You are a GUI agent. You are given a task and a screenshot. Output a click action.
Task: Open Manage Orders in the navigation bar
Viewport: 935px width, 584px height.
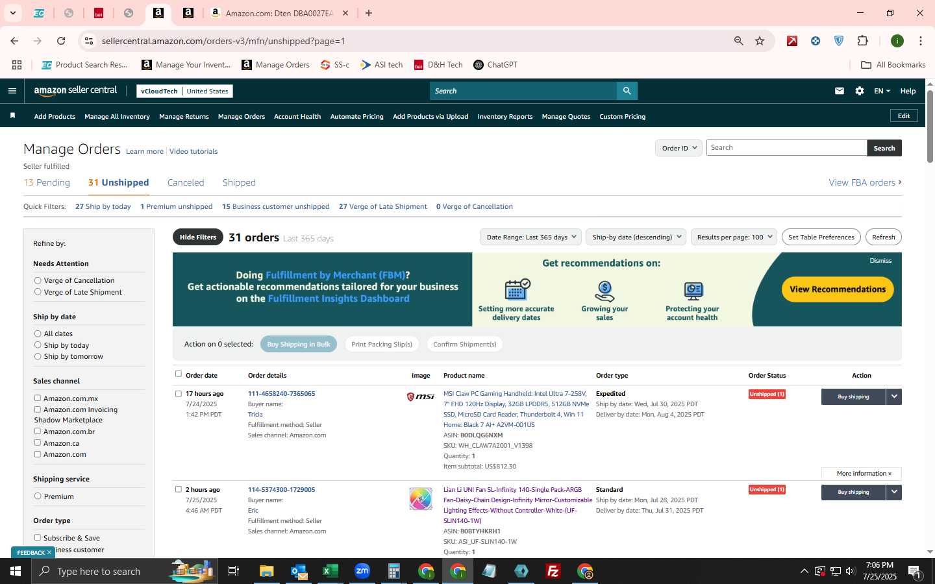(x=242, y=116)
